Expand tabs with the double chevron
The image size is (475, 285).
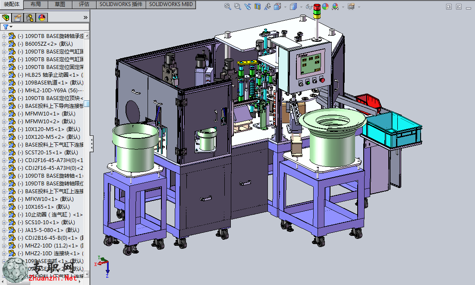[85, 18]
